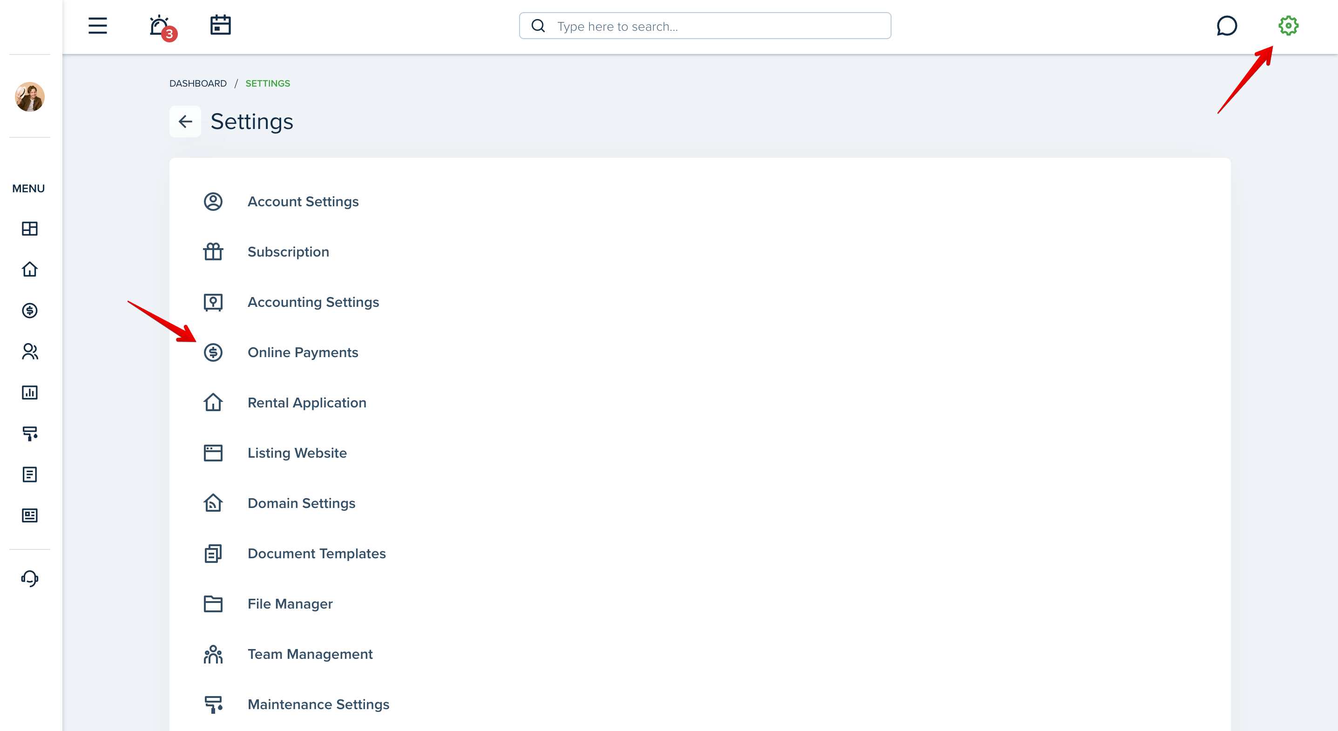The image size is (1338, 731).
Task: Open Reports chart icon in sidebar
Action: 30,393
